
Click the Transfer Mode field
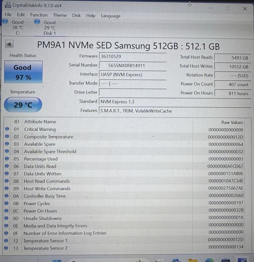click(133, 84)
